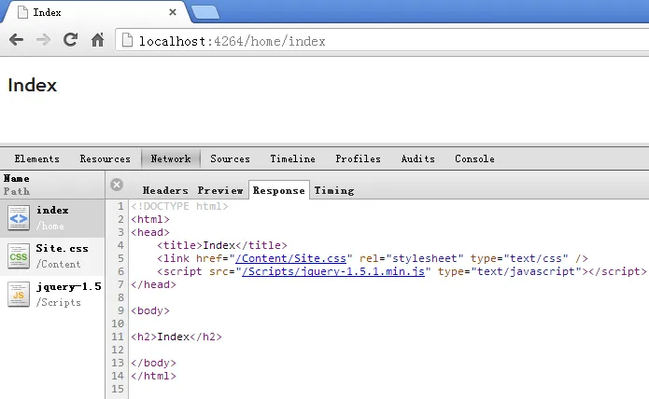This screenshot has height=399, width=649.
Task: Click the Index page heading
Action: [33, 86]
